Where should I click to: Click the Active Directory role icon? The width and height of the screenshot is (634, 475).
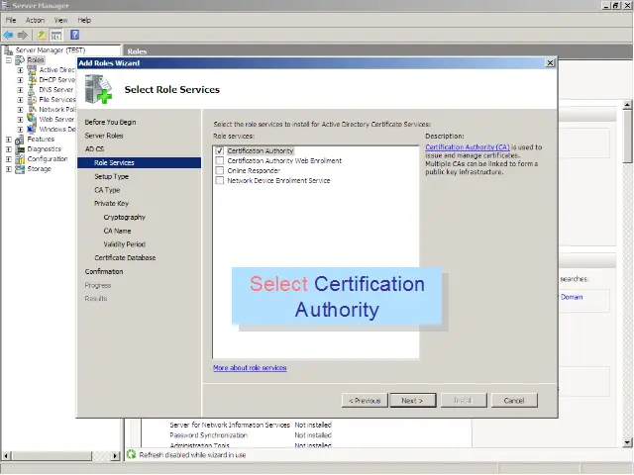32,70
